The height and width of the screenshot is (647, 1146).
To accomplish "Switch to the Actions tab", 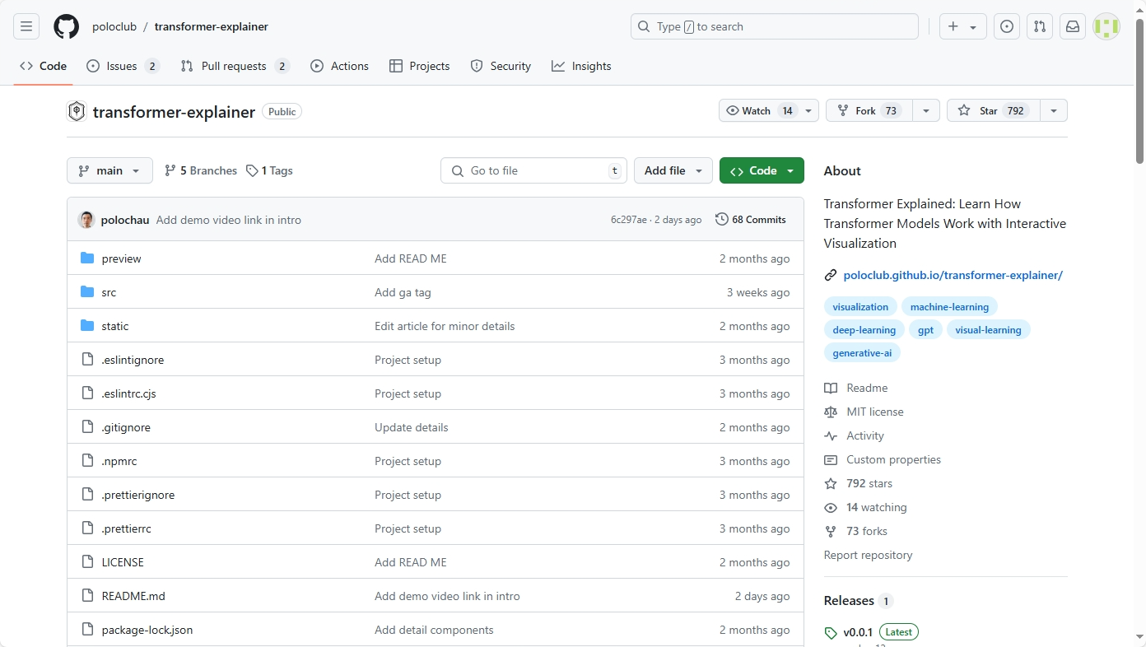I will (339, 66).
